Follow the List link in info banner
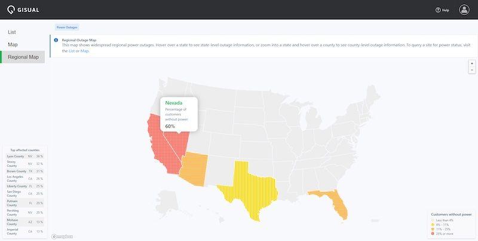Image resolution: width=478 pixels, height=241 pixels. click(x=72, y=51)
